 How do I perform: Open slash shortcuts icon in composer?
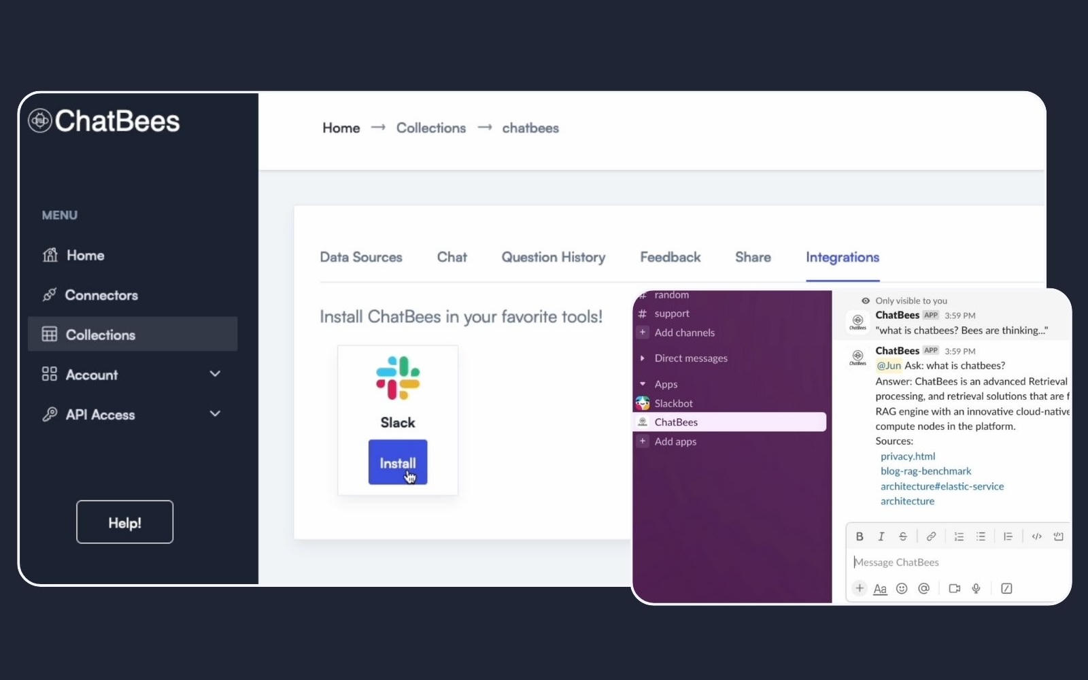tap(1007, 588)
